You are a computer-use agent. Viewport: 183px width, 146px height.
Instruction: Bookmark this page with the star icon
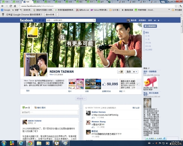[x=176, y=6]
